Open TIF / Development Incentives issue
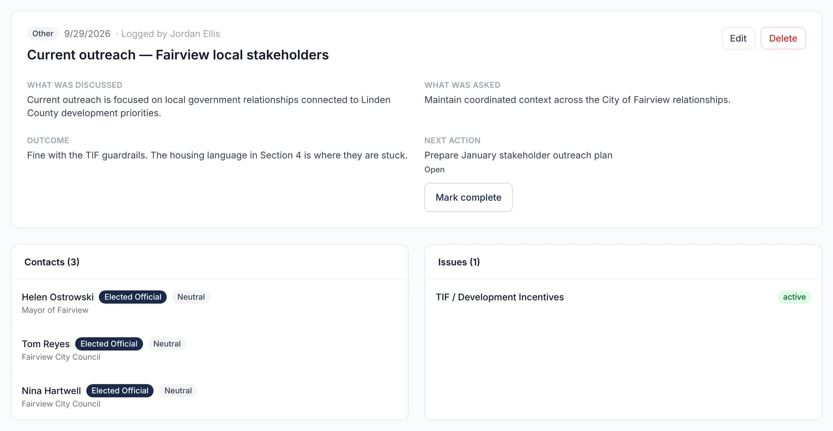 pos(499,297)
